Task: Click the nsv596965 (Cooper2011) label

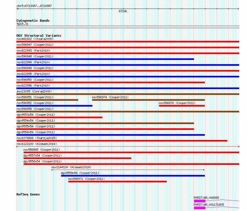Action: click(x=42, y=150)
